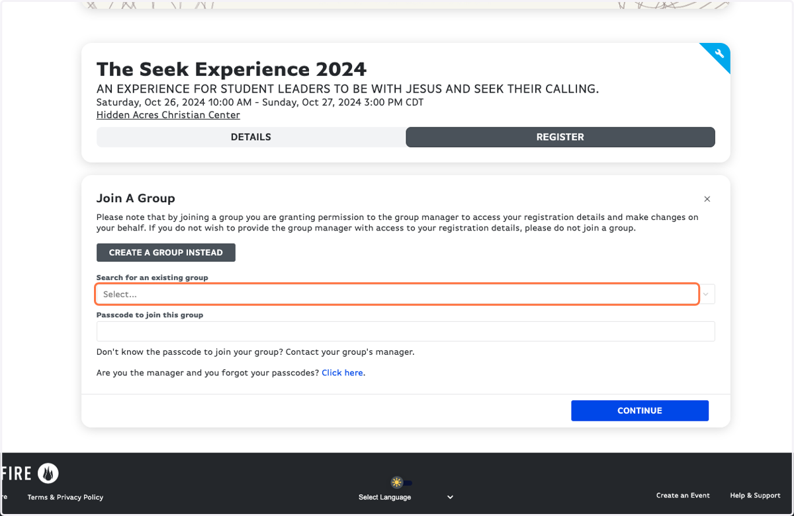Image resolution: width=794 pixels, height=516 pixels.
Task: Open the Create an Event link
Action: [x=683, y=496]
